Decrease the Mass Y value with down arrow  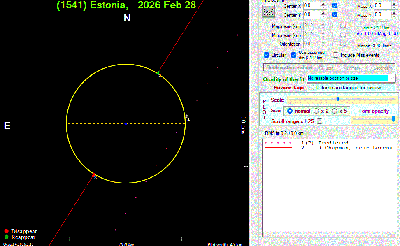click(x=394, y=16)
